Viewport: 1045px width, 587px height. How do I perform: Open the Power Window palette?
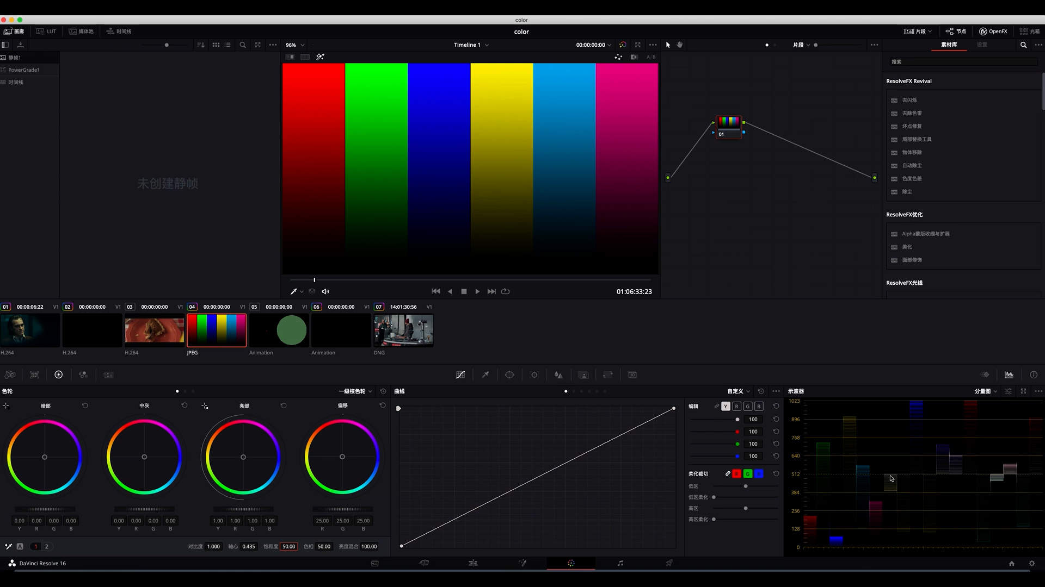(509, 375)
